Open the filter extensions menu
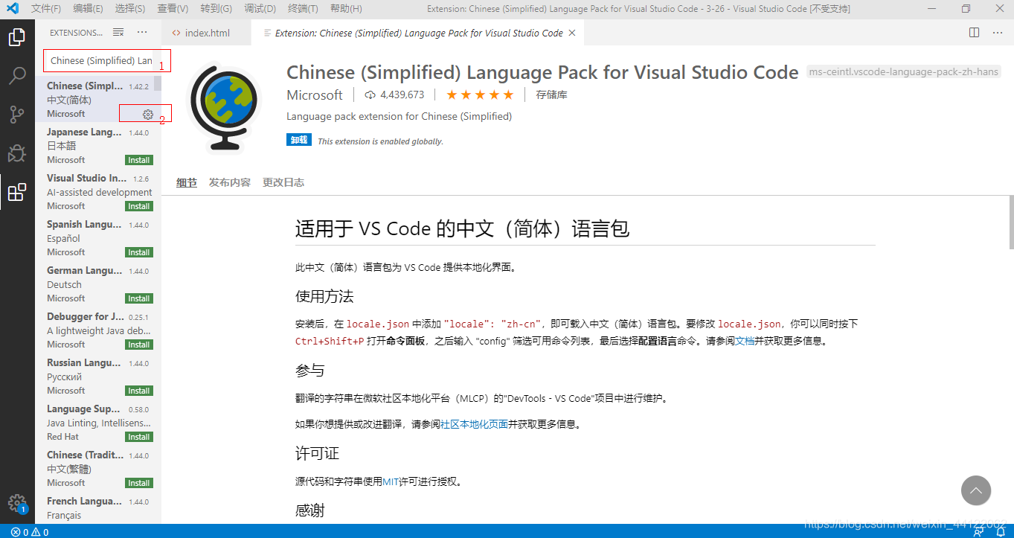1014x538 pixels. tap(118, 32)
